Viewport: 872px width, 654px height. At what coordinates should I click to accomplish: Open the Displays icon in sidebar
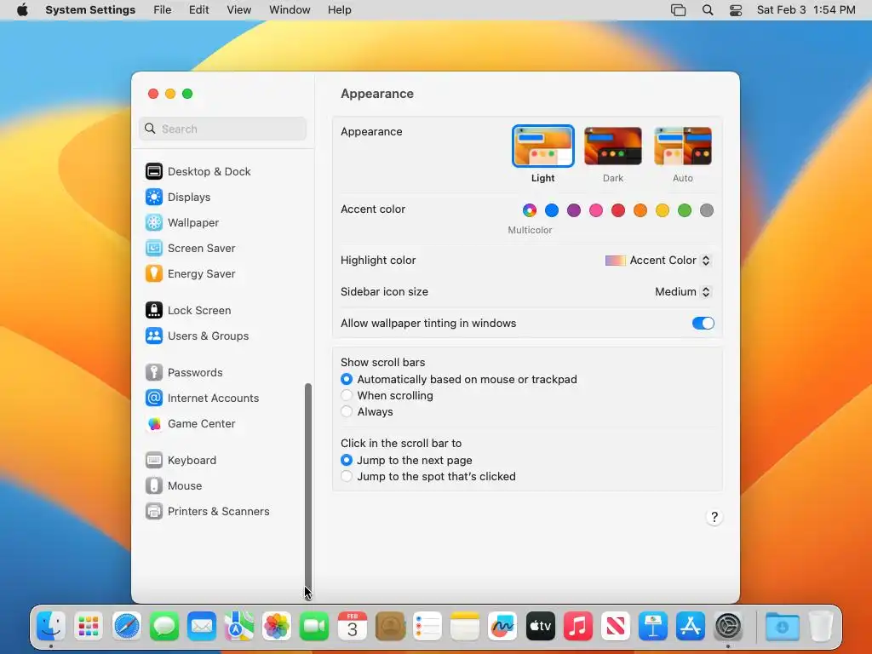coord(154,197)
